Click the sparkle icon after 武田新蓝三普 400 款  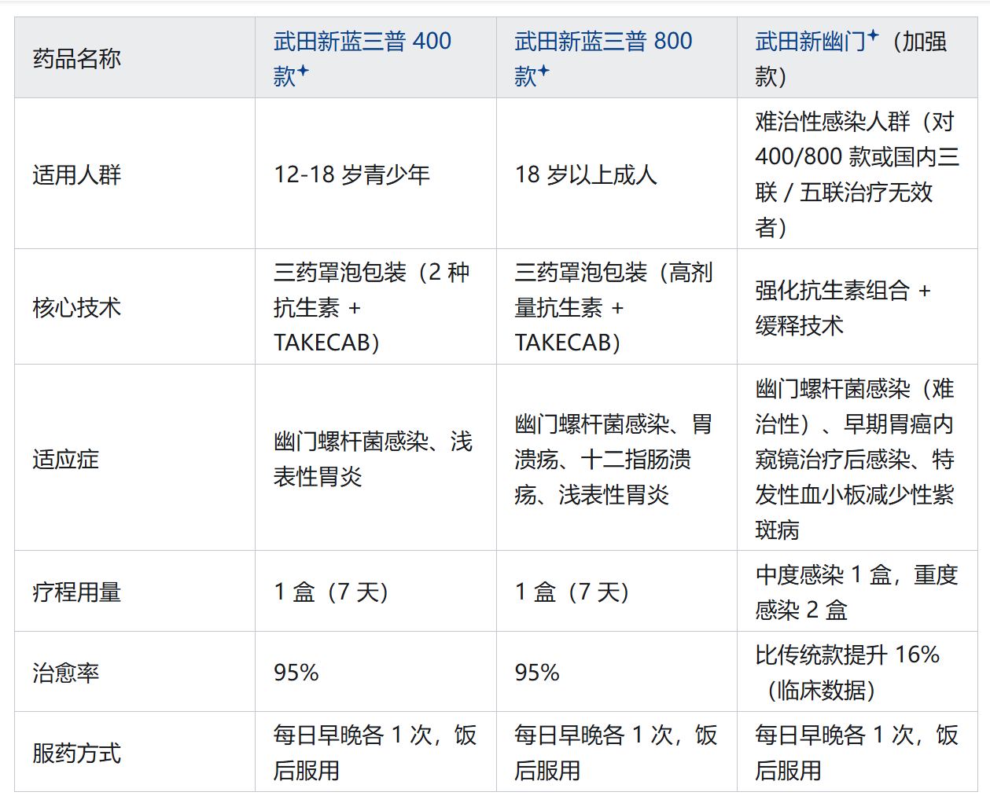pos(304,71)
